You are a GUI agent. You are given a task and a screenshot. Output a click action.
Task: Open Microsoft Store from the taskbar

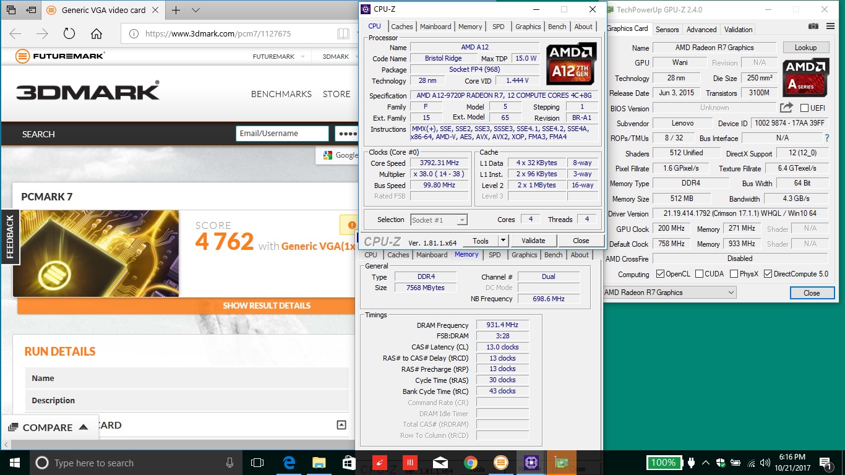(x=349, y=462)
